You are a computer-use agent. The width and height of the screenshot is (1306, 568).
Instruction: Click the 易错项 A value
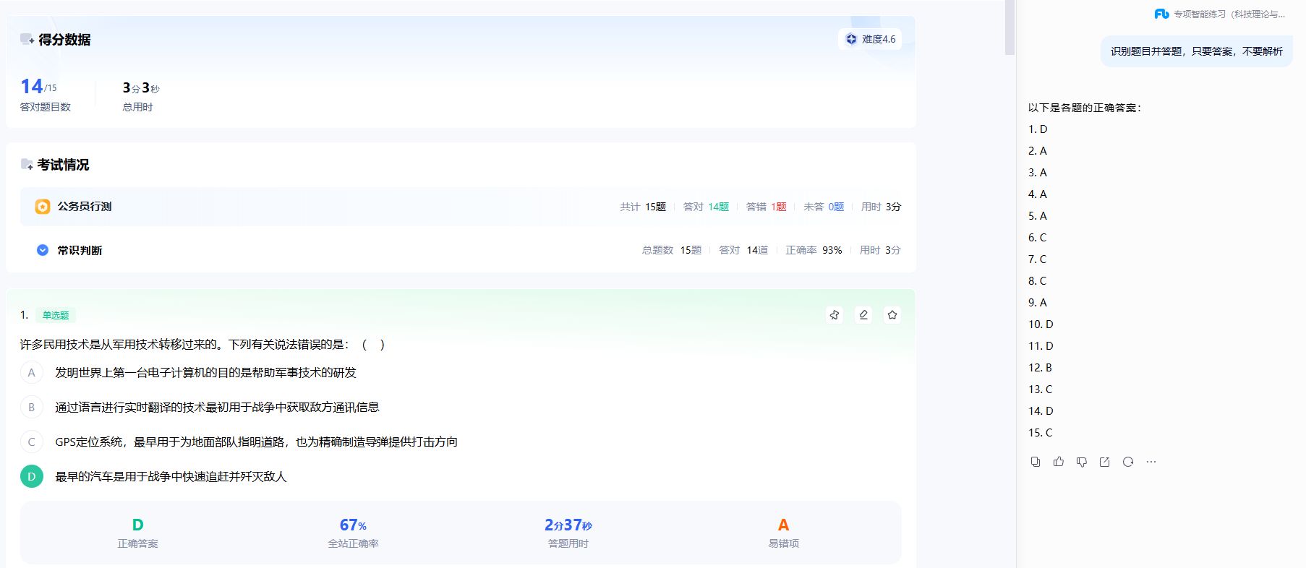click(x=783, y=525)
